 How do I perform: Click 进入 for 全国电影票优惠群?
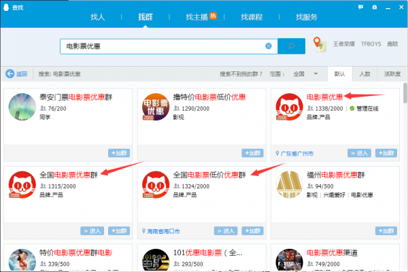pos(92,231)
